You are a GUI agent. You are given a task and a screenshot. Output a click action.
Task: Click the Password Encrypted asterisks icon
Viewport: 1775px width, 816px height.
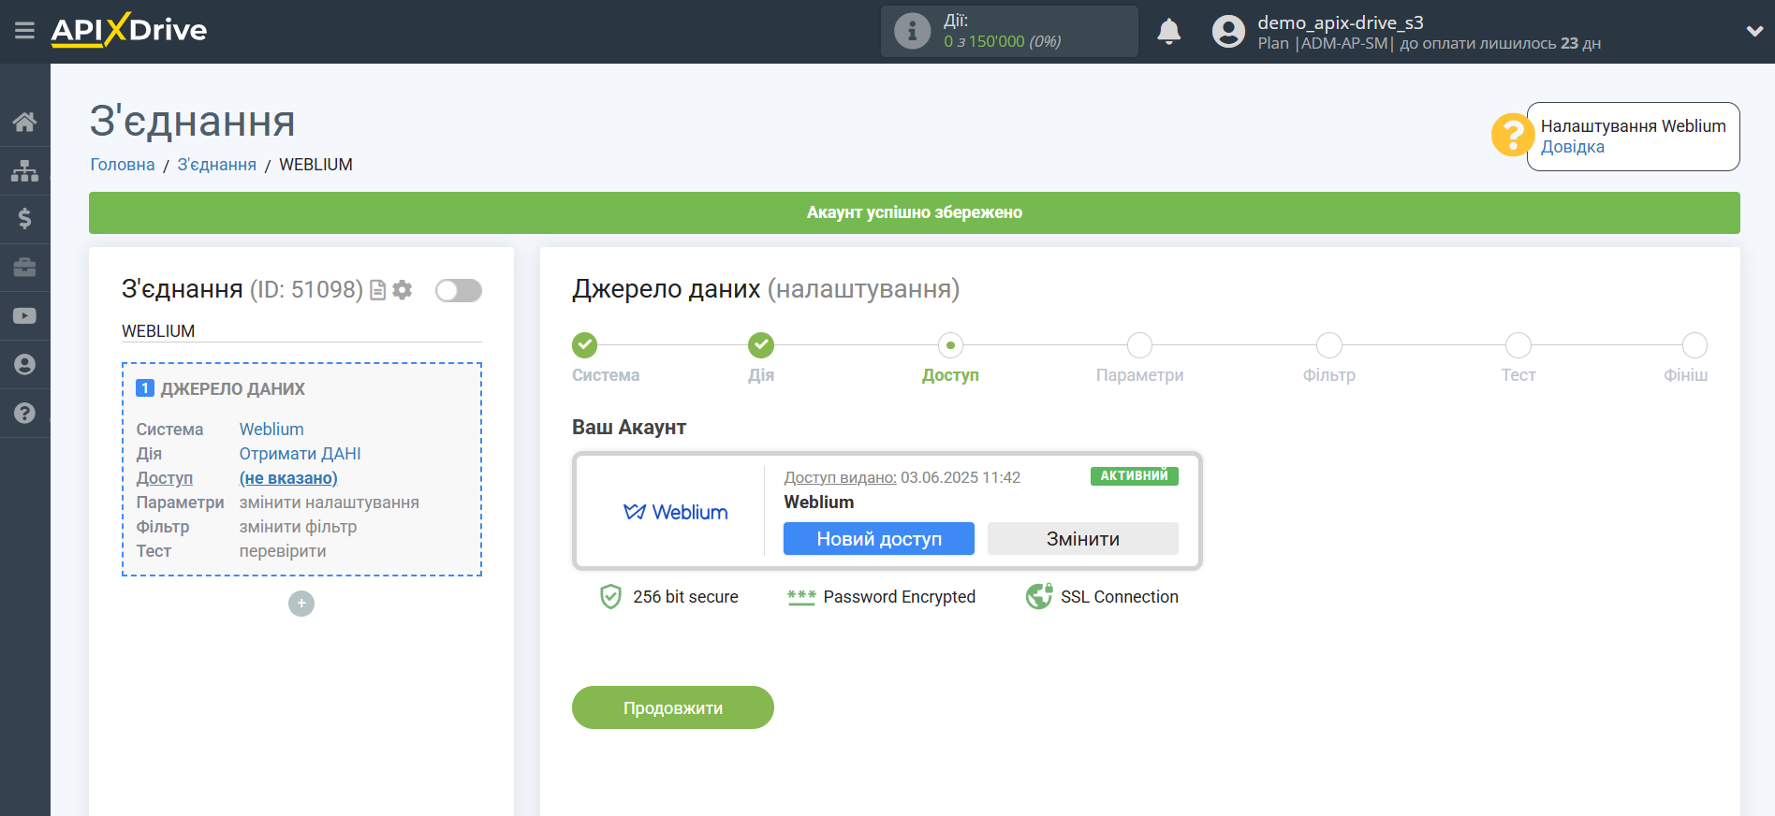pyautogui.click(x=801, y=597)
